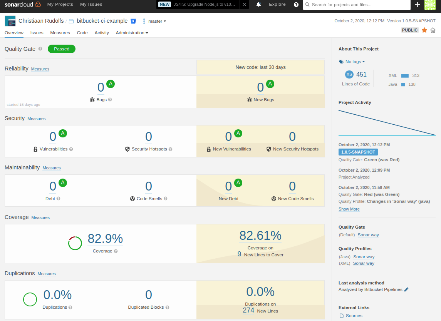The height and width of the screenshot is (321, 441).
Task: Show help icon next to Security Hotspots
Action: pos(171,149)
